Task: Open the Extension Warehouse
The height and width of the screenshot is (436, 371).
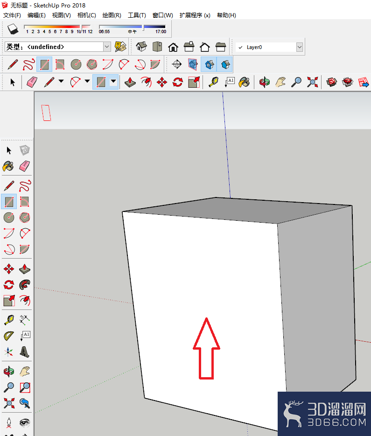Action: pos(347,82)
